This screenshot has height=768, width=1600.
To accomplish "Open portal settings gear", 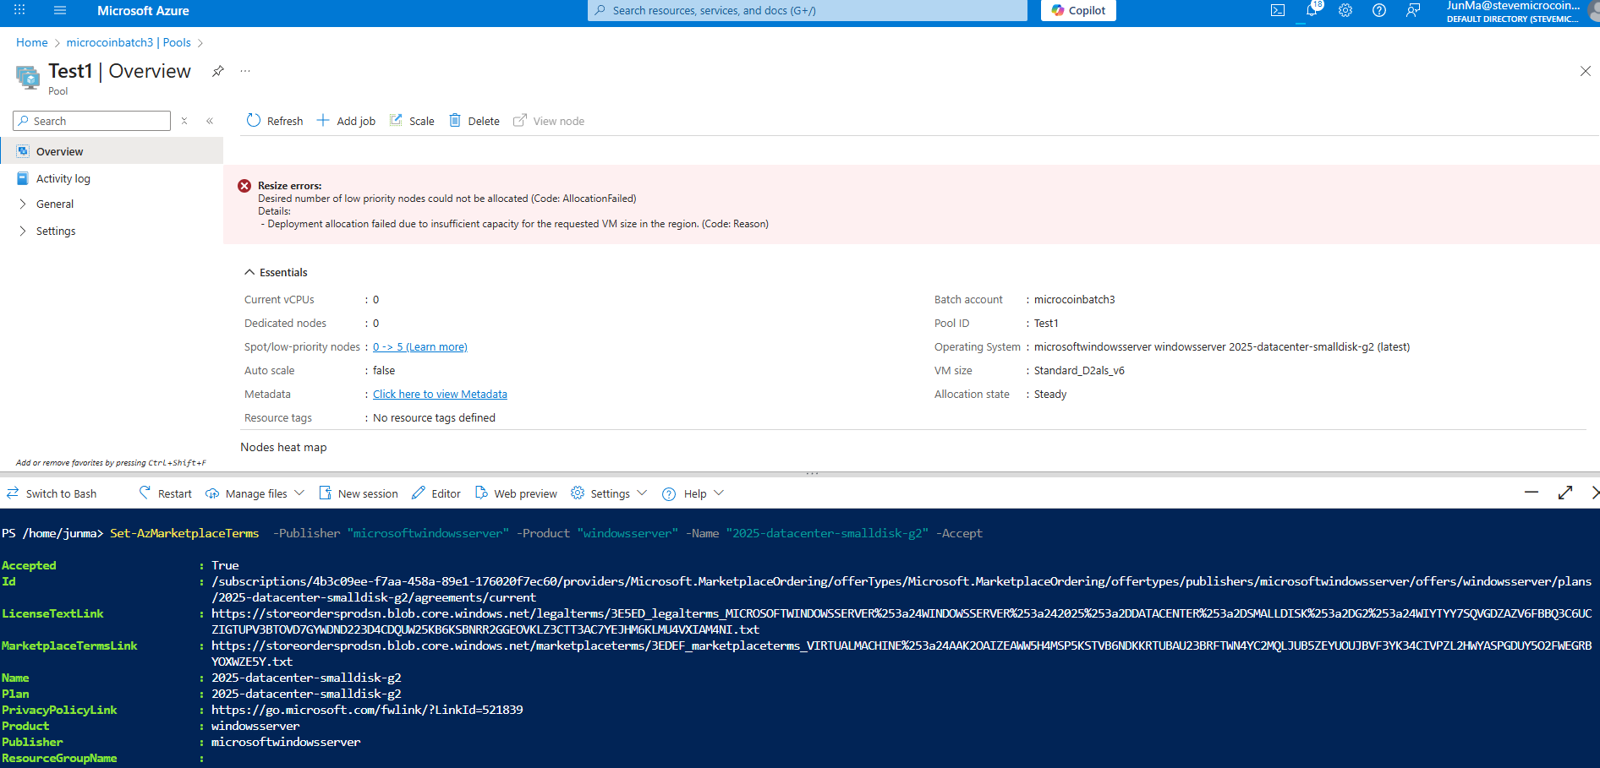I will click(x=1345, y=10).
